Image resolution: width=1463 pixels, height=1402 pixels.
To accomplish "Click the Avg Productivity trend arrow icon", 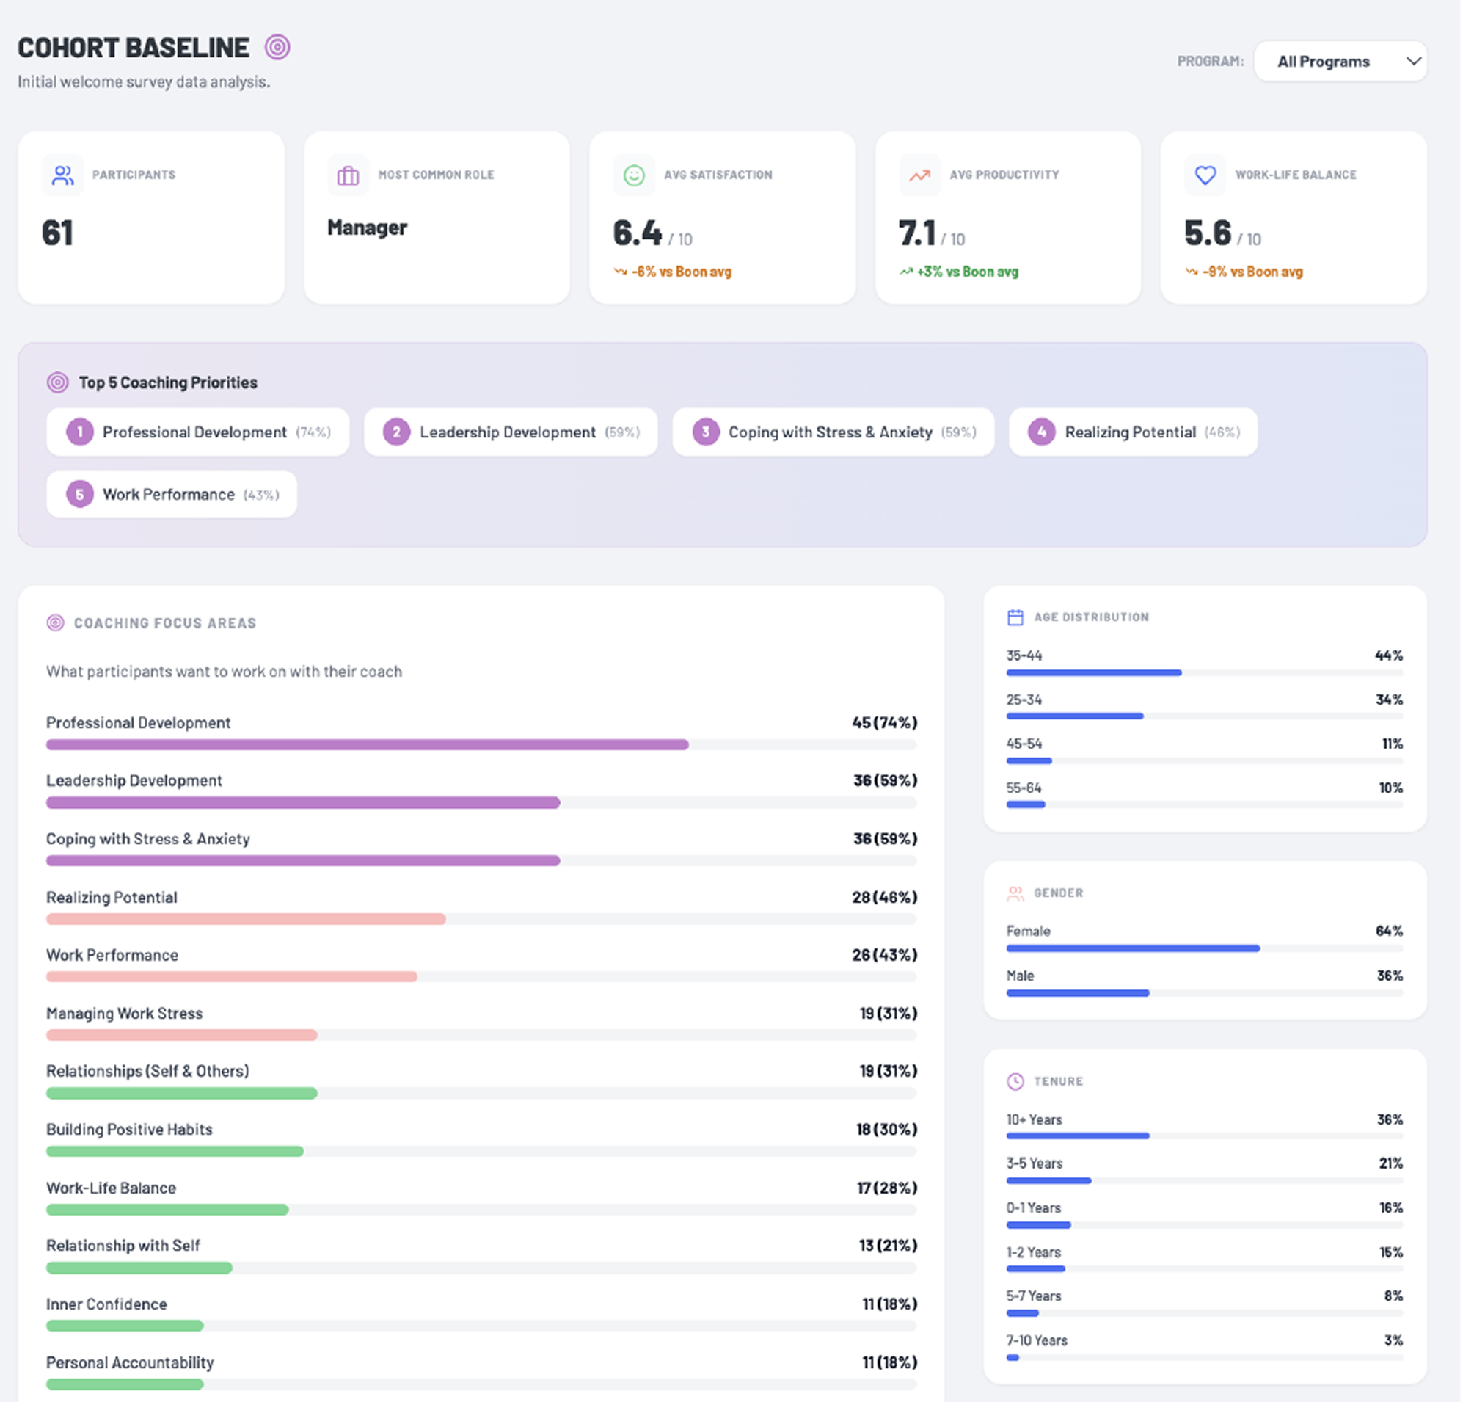I will [x=919, y=175].
